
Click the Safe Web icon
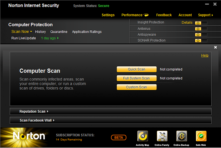pos(201,136)
